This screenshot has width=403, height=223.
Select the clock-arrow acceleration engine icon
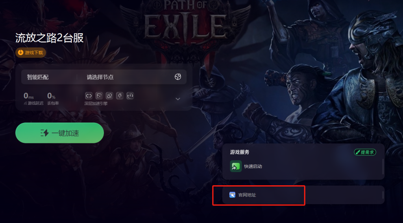(x=130, y=96)
